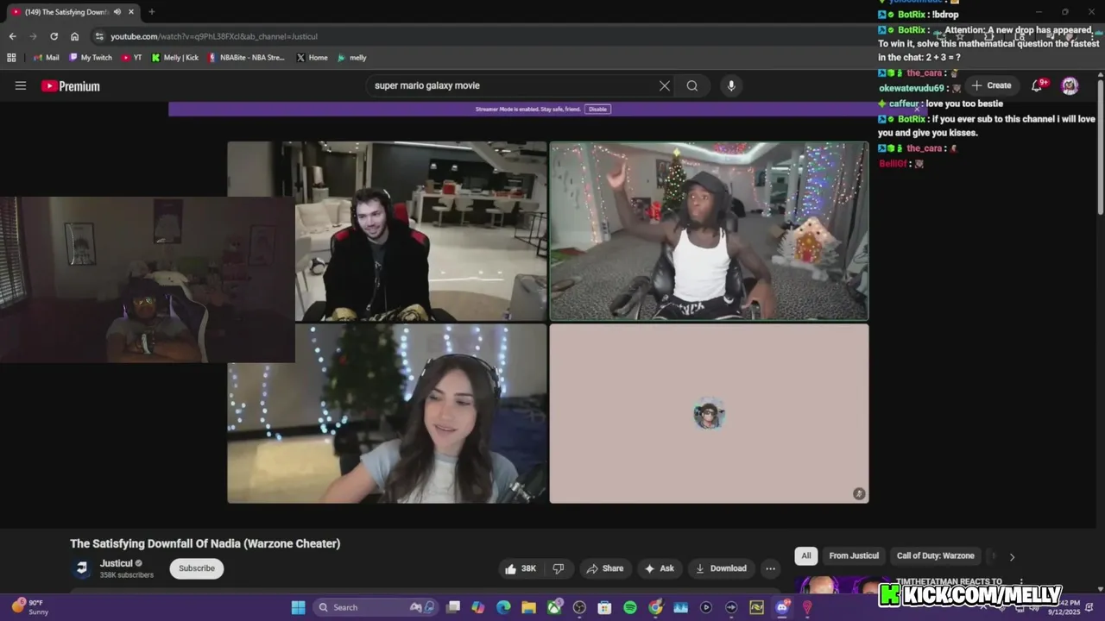Open the Justicul channel avatar
The height and width of the screenshot is (621, 1105).
click(x=82, y=568)
